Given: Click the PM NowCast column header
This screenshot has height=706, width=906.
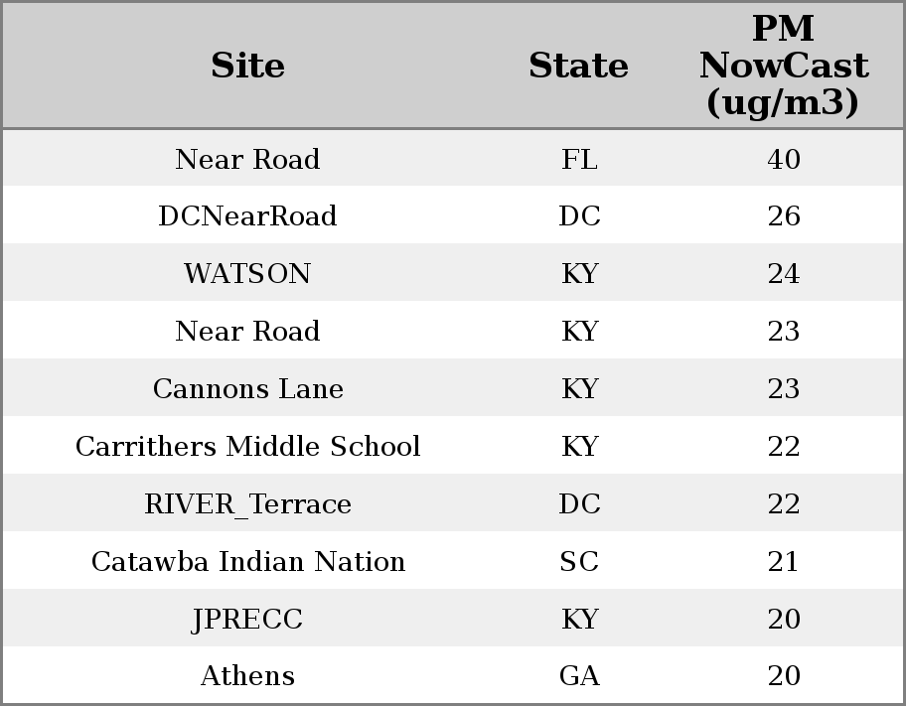Looking at the screenshot, I should pyautogui.click(x=784, y=66).
